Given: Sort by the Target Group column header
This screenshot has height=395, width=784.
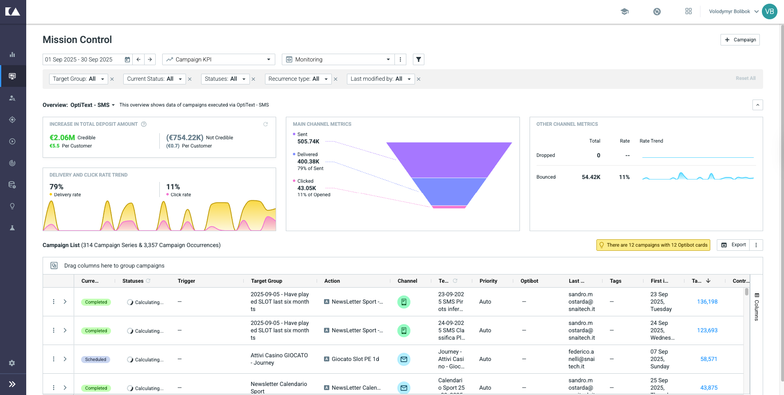Looking at the screenshot, I should tap(267, 281).
